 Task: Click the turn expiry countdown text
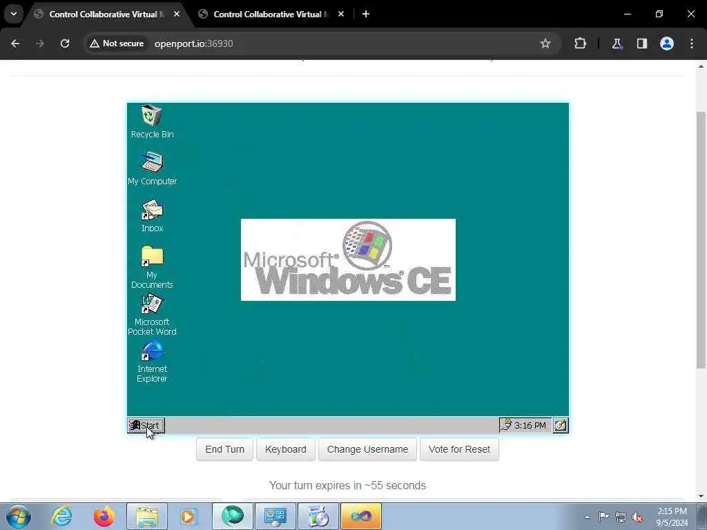point(347,485)
